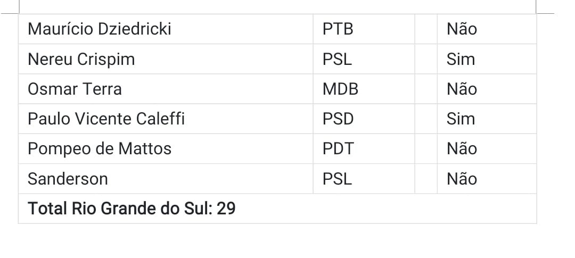Click the name Nereu Crispim
The width and height of the screenshot is (575, 258).
81,59
